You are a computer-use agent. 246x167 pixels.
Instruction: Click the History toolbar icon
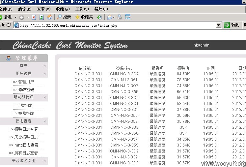(99, 17)
